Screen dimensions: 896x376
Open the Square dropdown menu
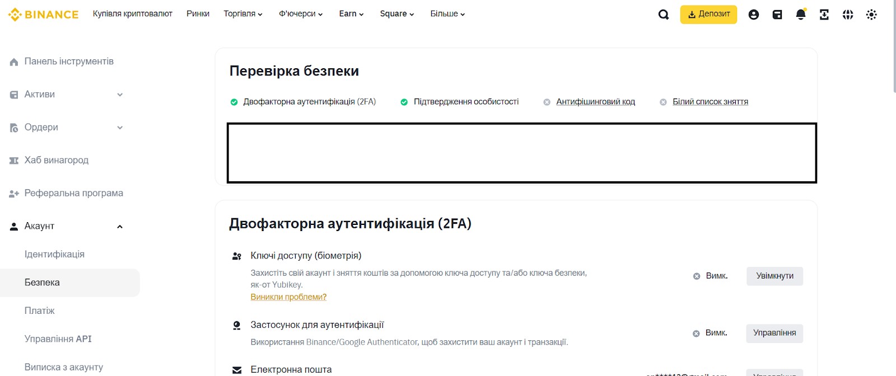(x=397, y=13)
